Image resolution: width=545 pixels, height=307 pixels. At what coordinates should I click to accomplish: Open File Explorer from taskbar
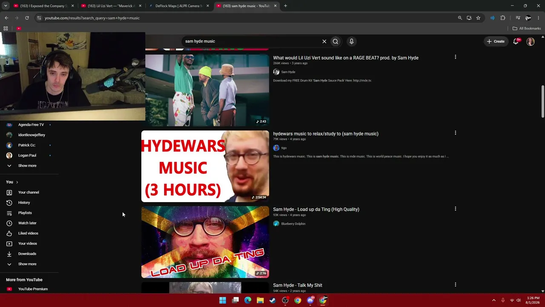point(260,300)
